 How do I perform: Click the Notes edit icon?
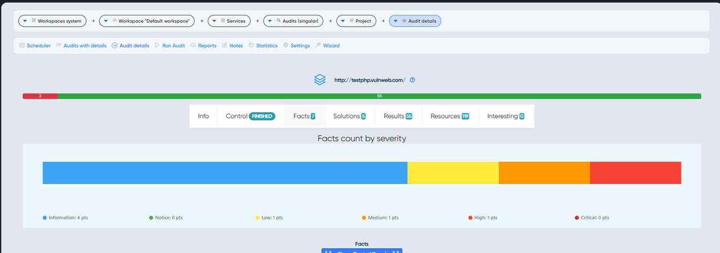coord(224,45)
